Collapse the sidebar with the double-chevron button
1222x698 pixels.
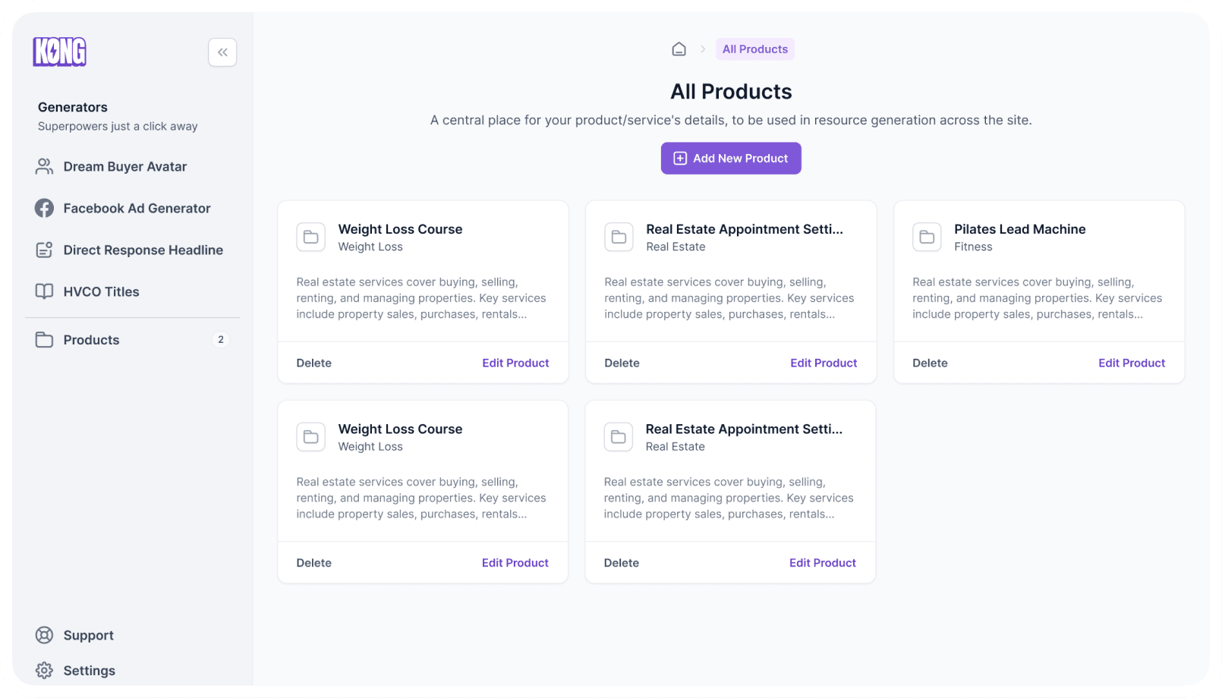[x=222, y=52]
